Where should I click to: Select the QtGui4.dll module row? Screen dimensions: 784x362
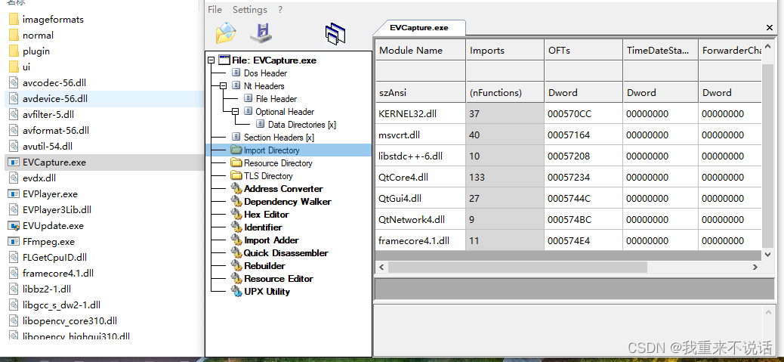pos(568,199)
